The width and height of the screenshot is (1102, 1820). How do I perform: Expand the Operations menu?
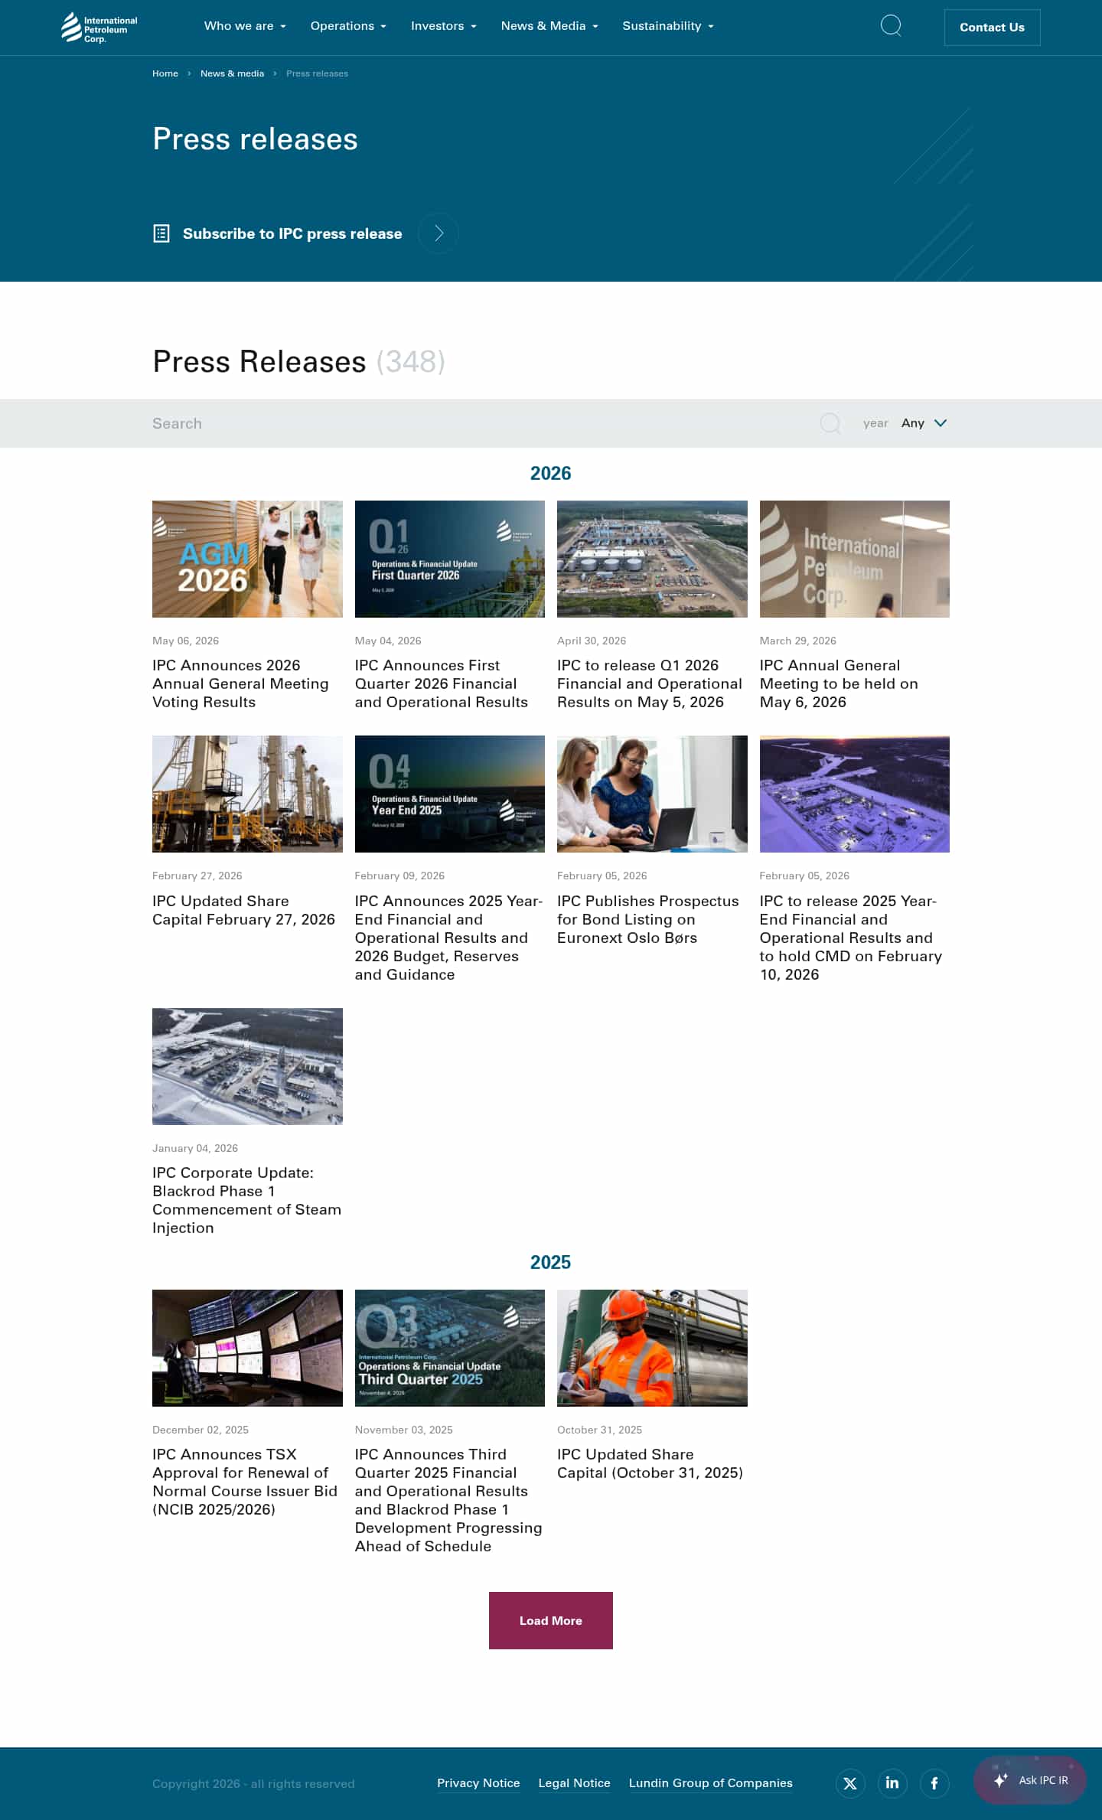click(x=348, y=26)
